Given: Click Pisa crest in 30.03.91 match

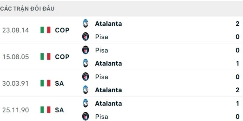Looking at the screenshot, I should point(86,77).
